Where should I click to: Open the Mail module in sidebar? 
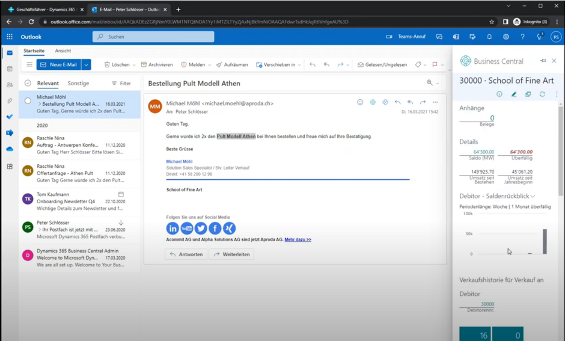[x=10, y=53]
